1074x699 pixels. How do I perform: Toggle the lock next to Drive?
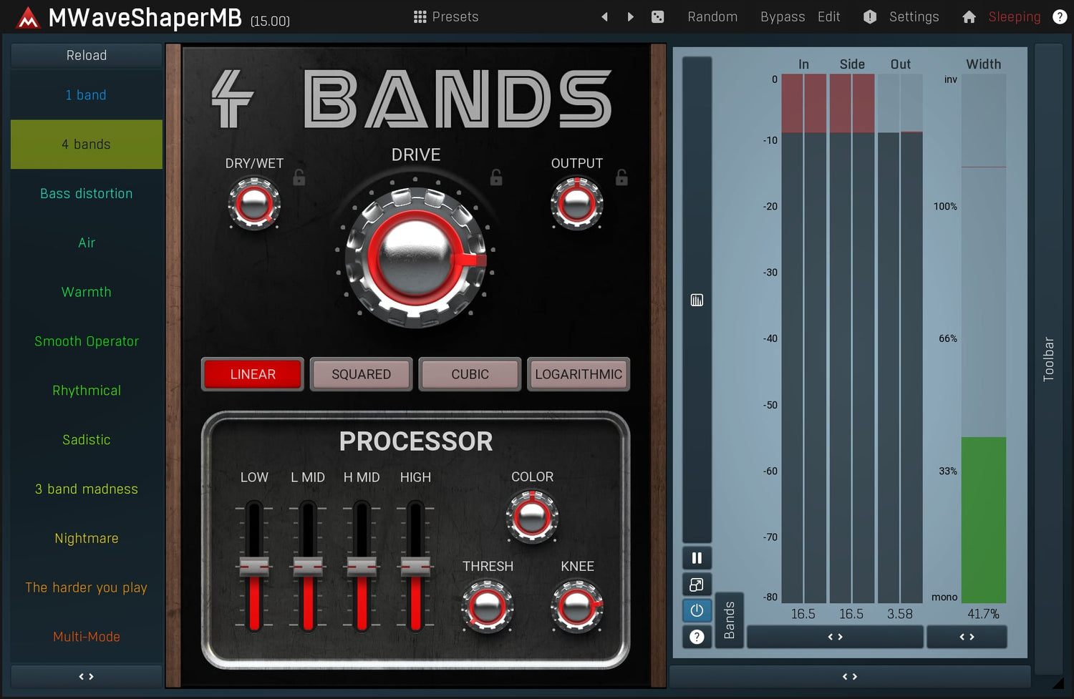click(496, 177)
